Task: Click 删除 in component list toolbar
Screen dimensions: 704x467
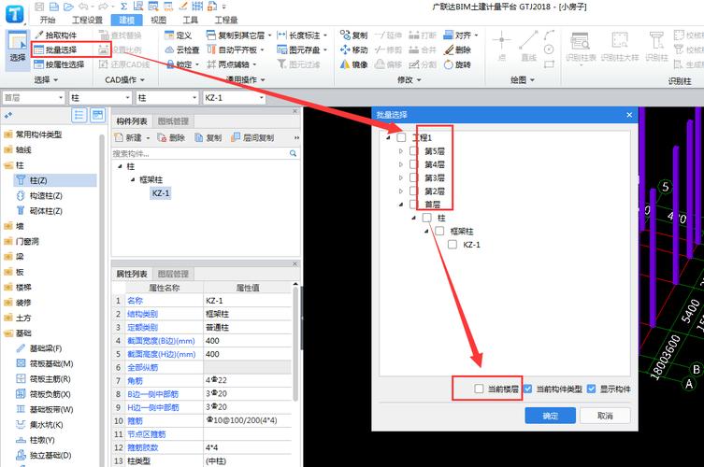Action: [x=171, y=137]
